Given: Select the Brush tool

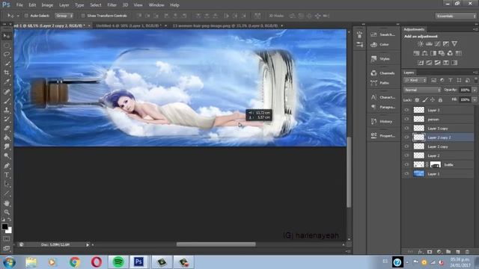Looking at the screenshot, I should [x=7, y=101].
